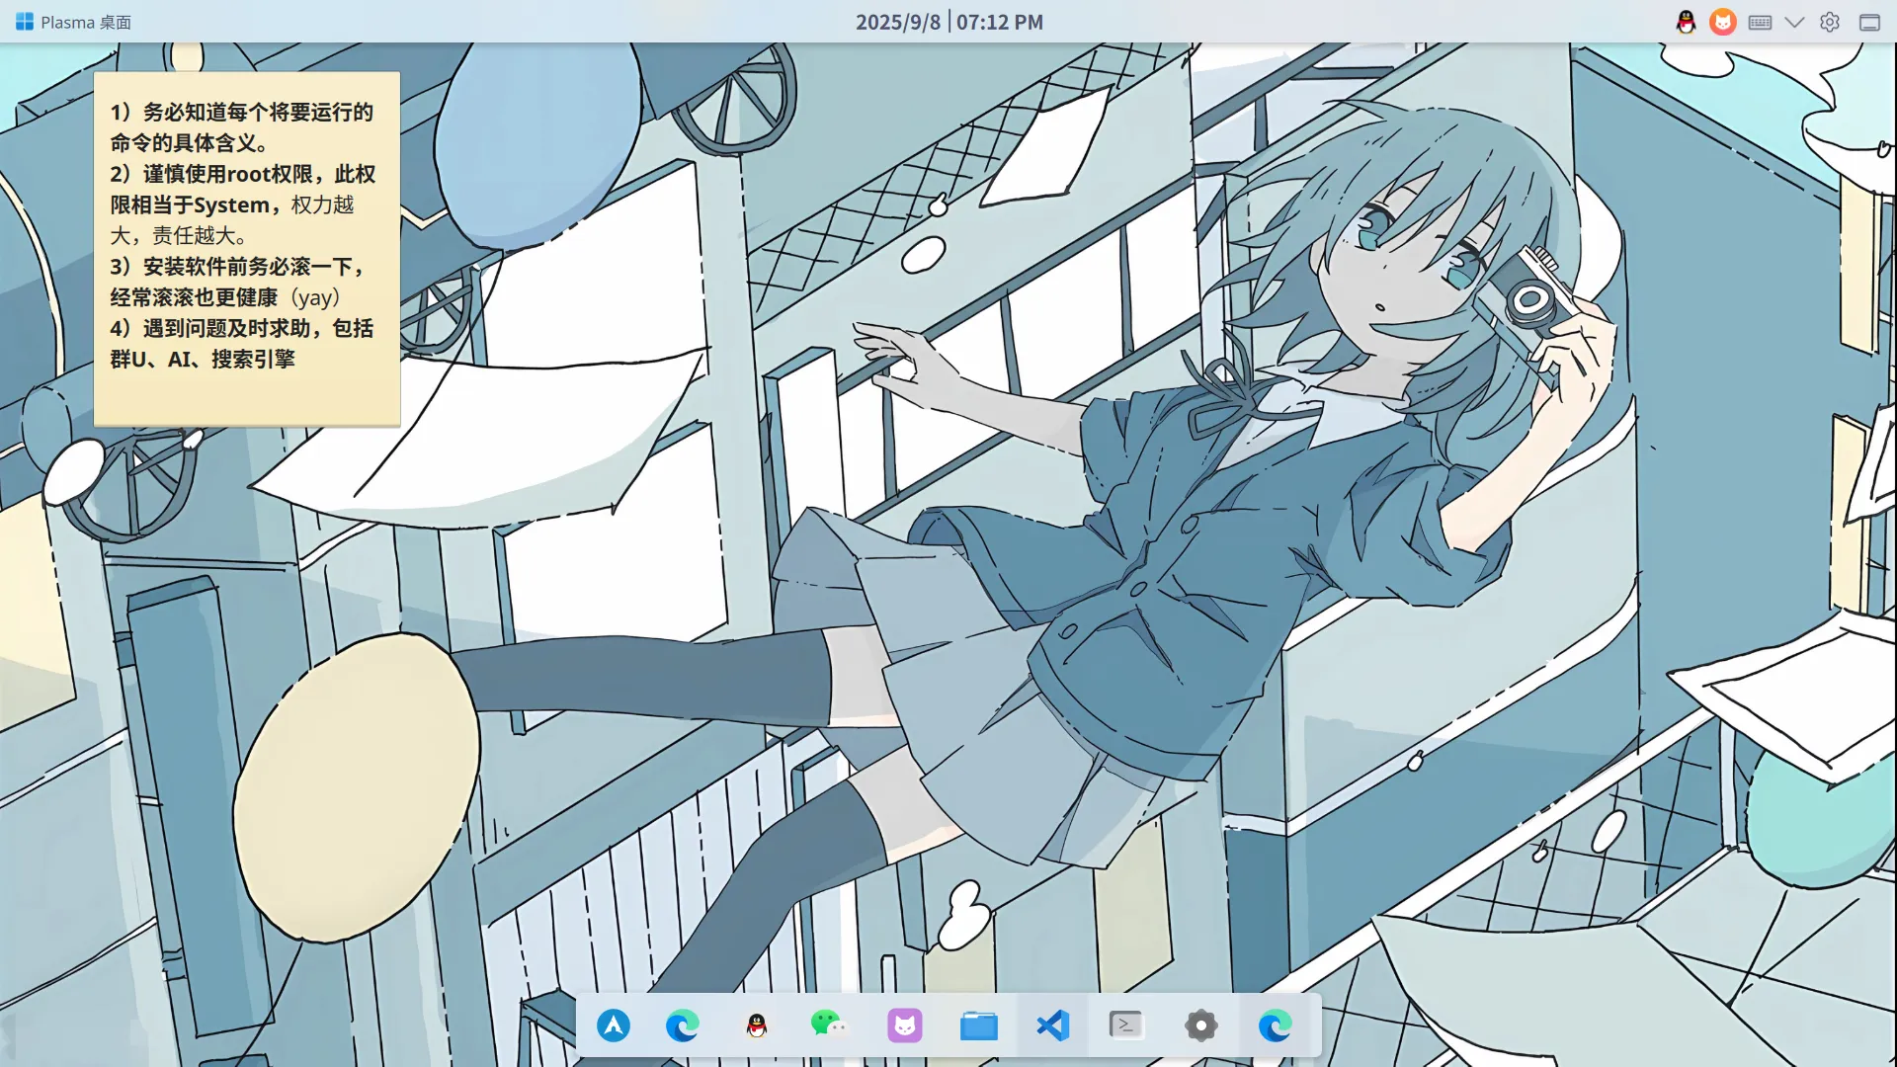The height and width of the screenshot is (1067, 1897).
Task: Launch Microsoft Edge next to the Arch launcher
Action: click(x=682, y=1026)
